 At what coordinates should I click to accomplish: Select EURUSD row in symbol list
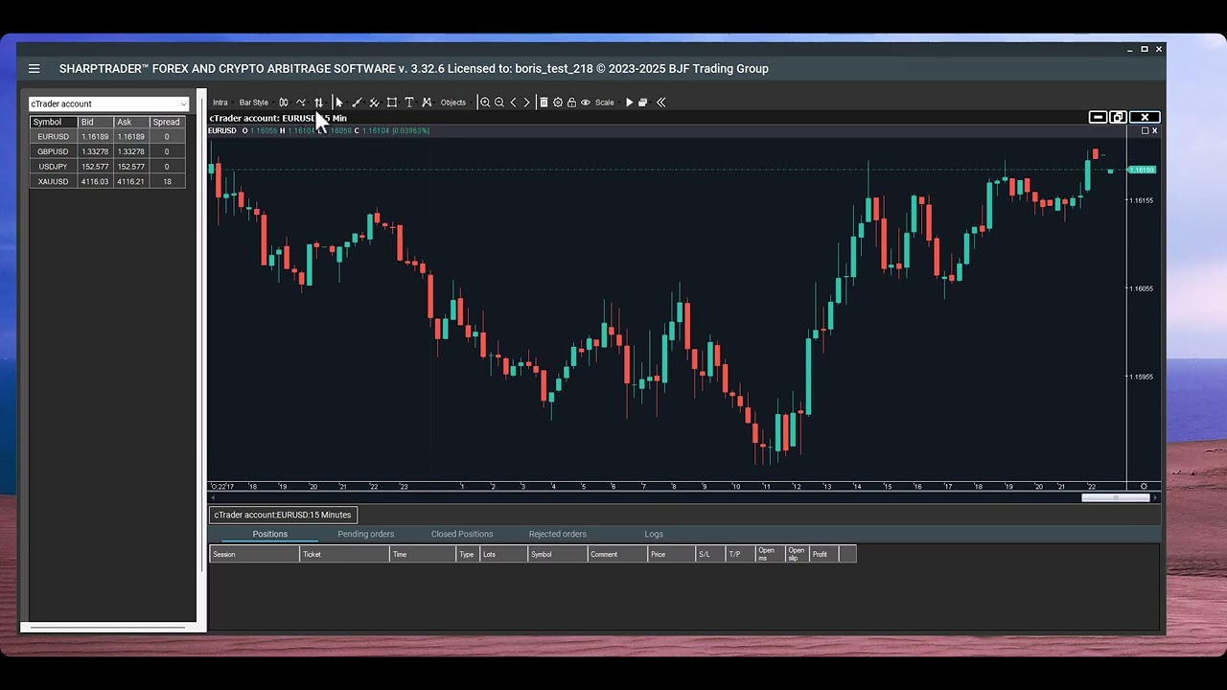108,137
